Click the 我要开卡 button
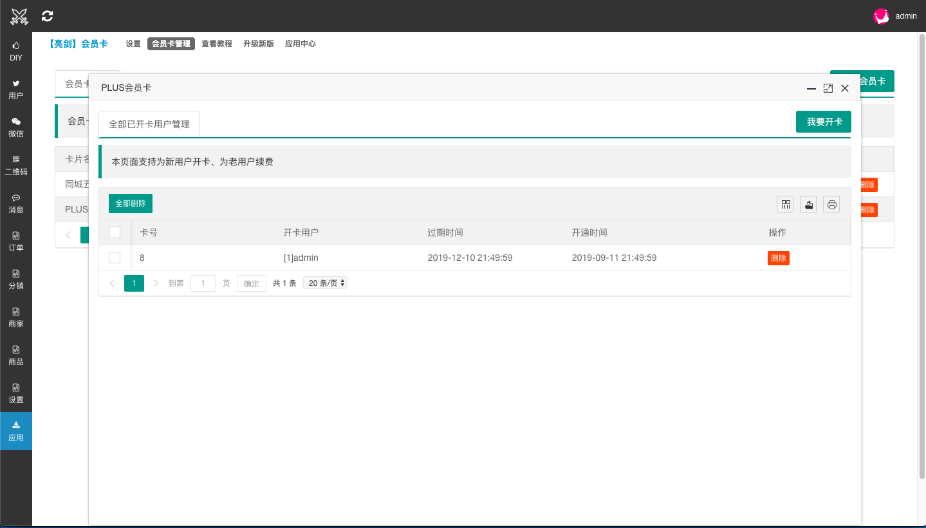Screen dimensions: 926x528 click(x=823, y=121)
